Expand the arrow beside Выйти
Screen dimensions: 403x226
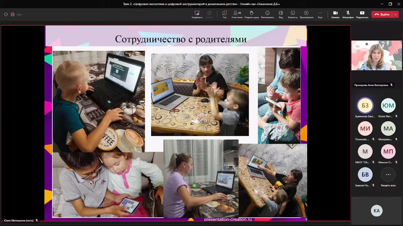click(395, 14)
